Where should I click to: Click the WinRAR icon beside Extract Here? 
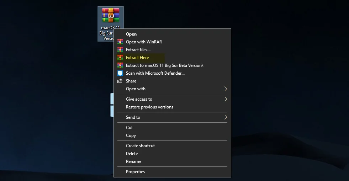[x=120, y=57]
